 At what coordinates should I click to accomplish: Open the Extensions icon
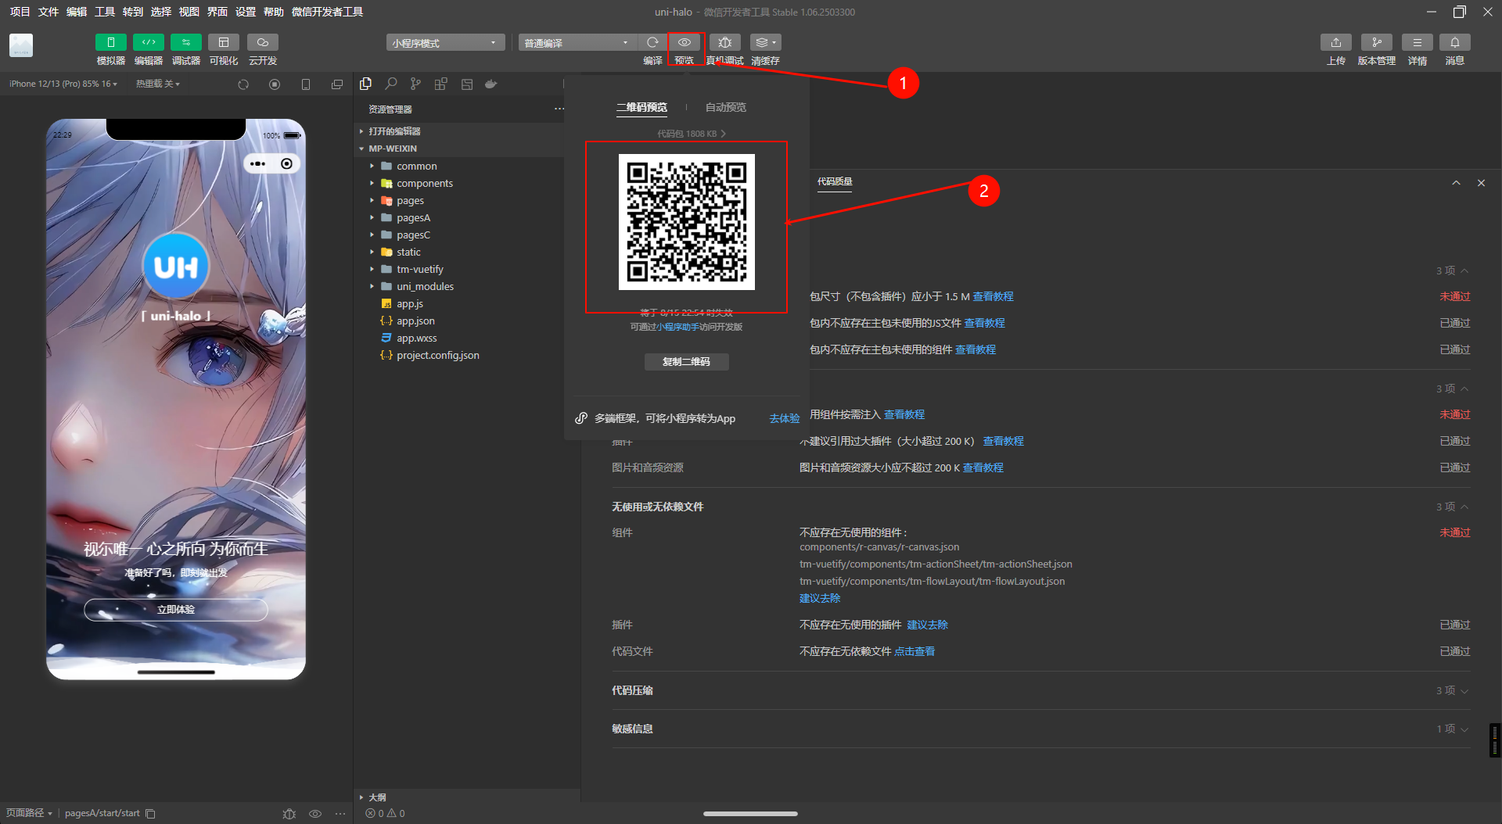pos(441,84)
